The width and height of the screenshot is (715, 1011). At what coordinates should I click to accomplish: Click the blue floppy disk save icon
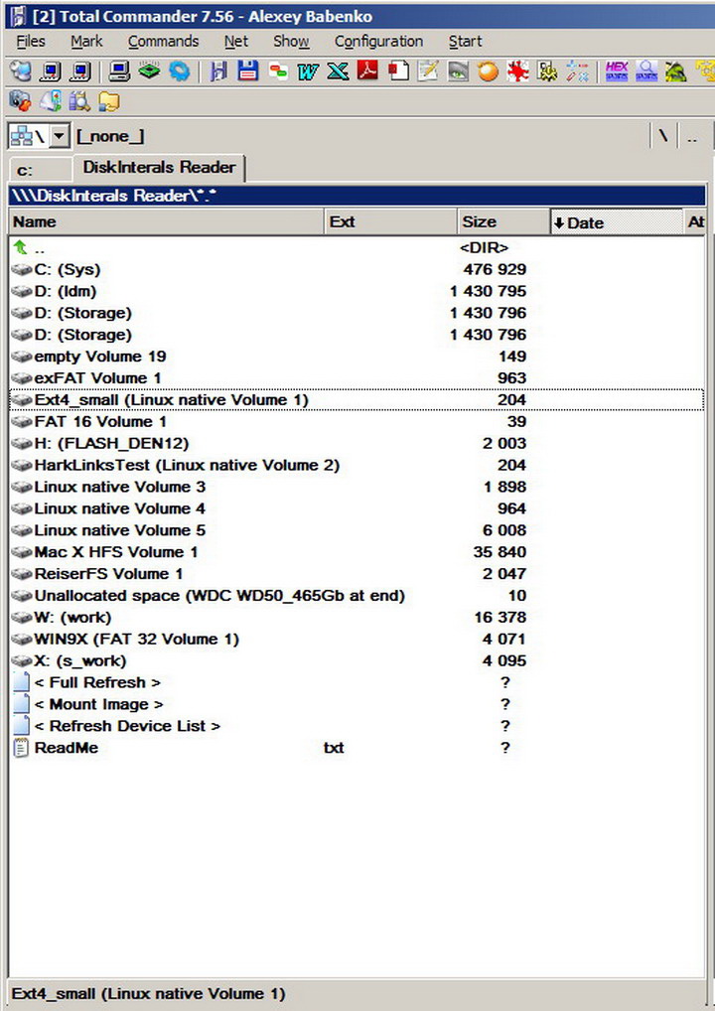coord(247,71)
